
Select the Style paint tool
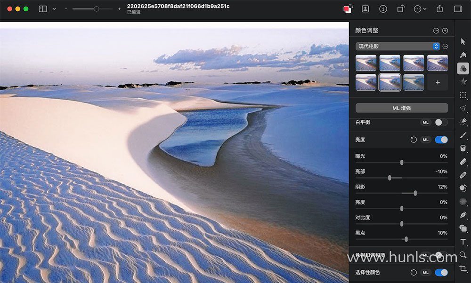coord(463,55)
